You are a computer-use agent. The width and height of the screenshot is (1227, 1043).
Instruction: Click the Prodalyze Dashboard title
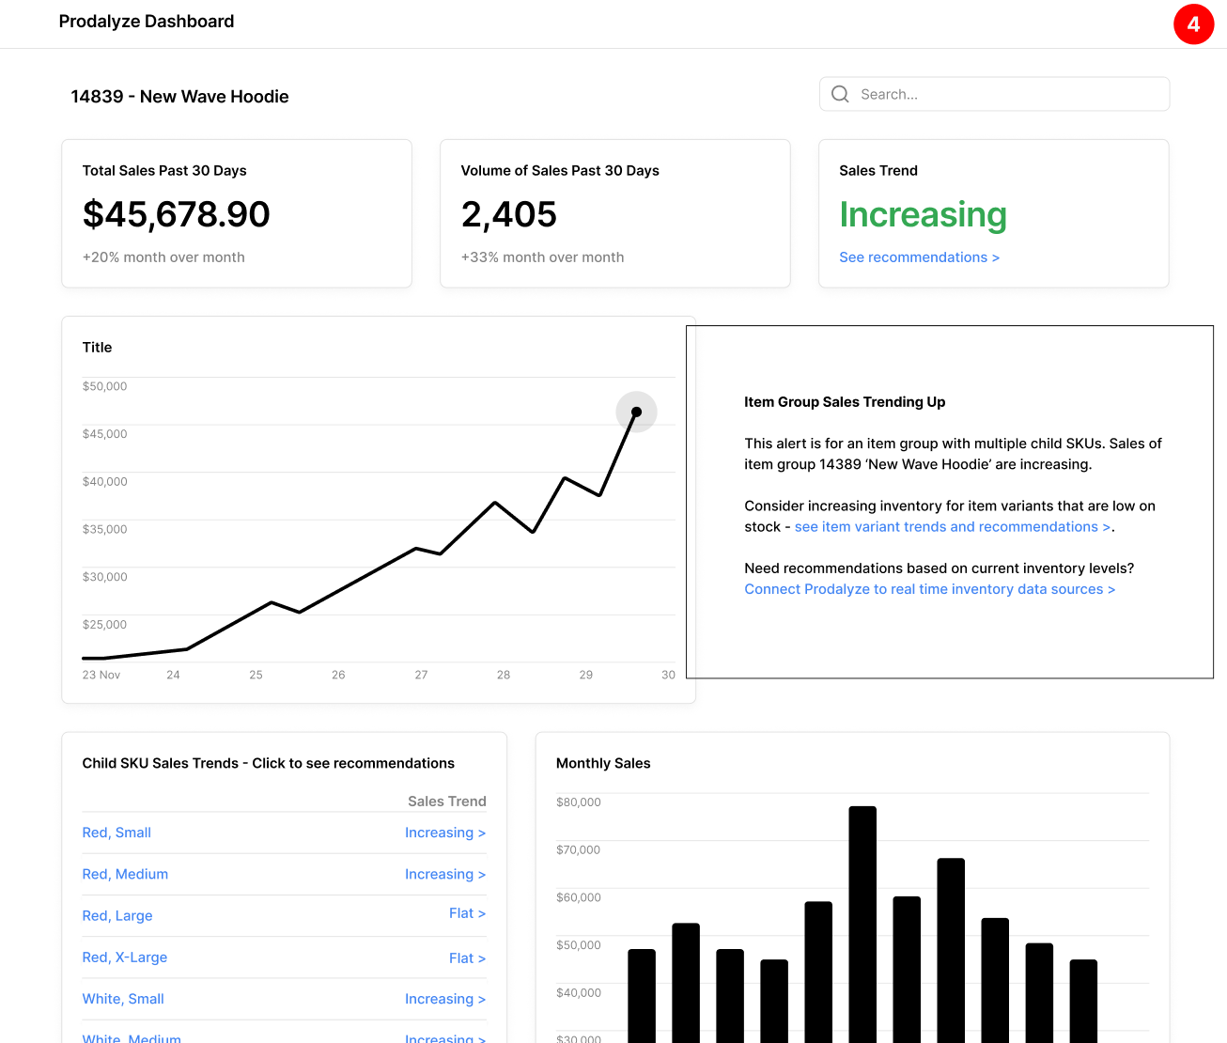pyautogui.click(x=147, y=22)
